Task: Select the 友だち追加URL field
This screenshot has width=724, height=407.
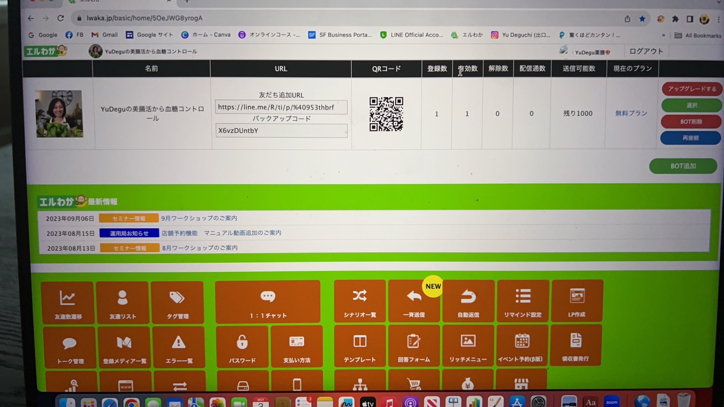Action: pos(281,107)
